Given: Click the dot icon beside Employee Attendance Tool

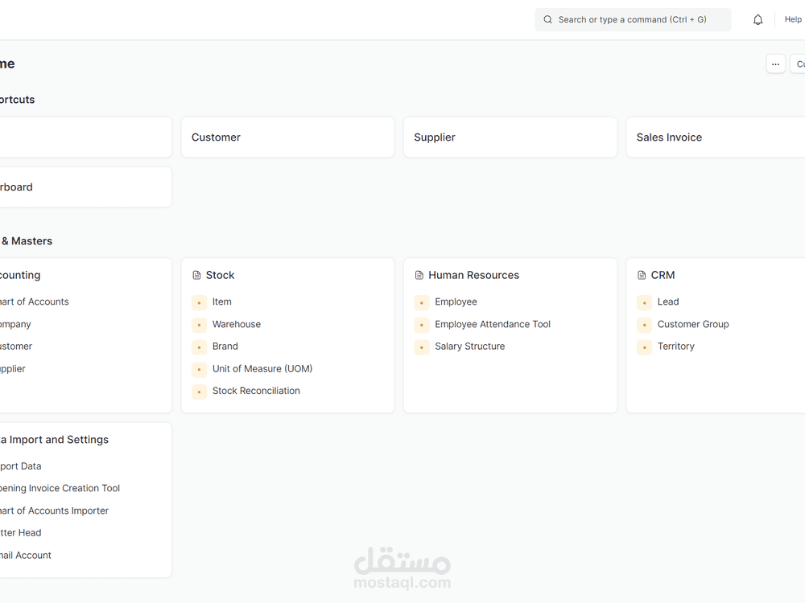Looking at the screenshot, I should [422, 325].
